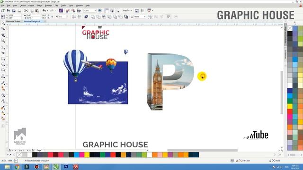Toggle lock ratio padlock
303x170 pixels.
(x=52, y=17)
